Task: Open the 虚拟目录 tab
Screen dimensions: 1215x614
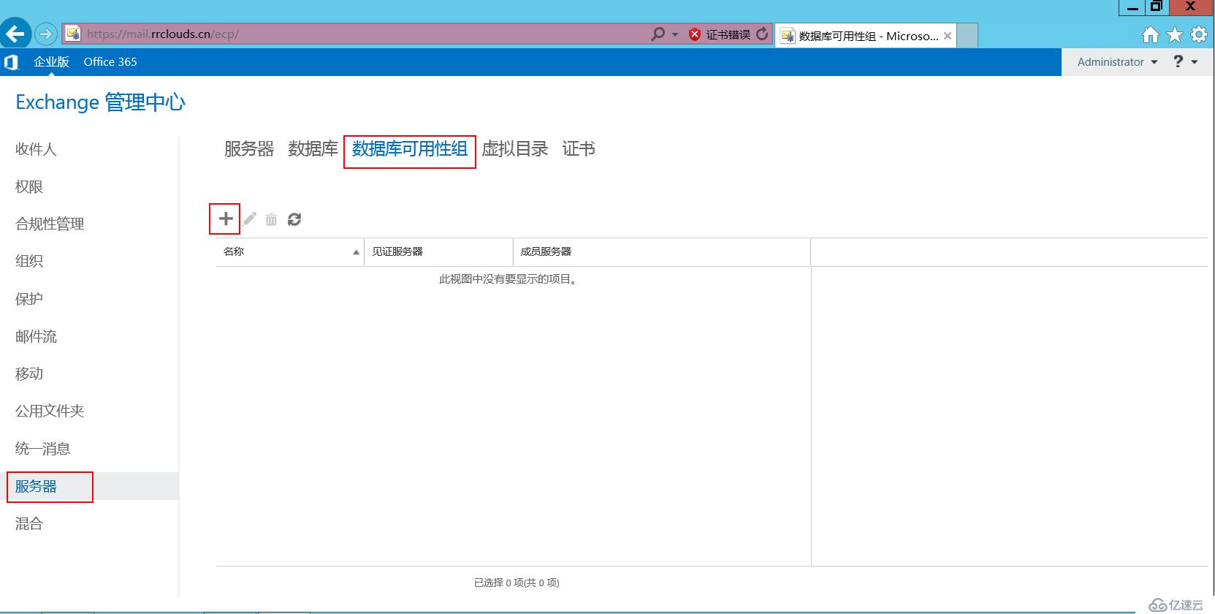Action: pos(514,149)
